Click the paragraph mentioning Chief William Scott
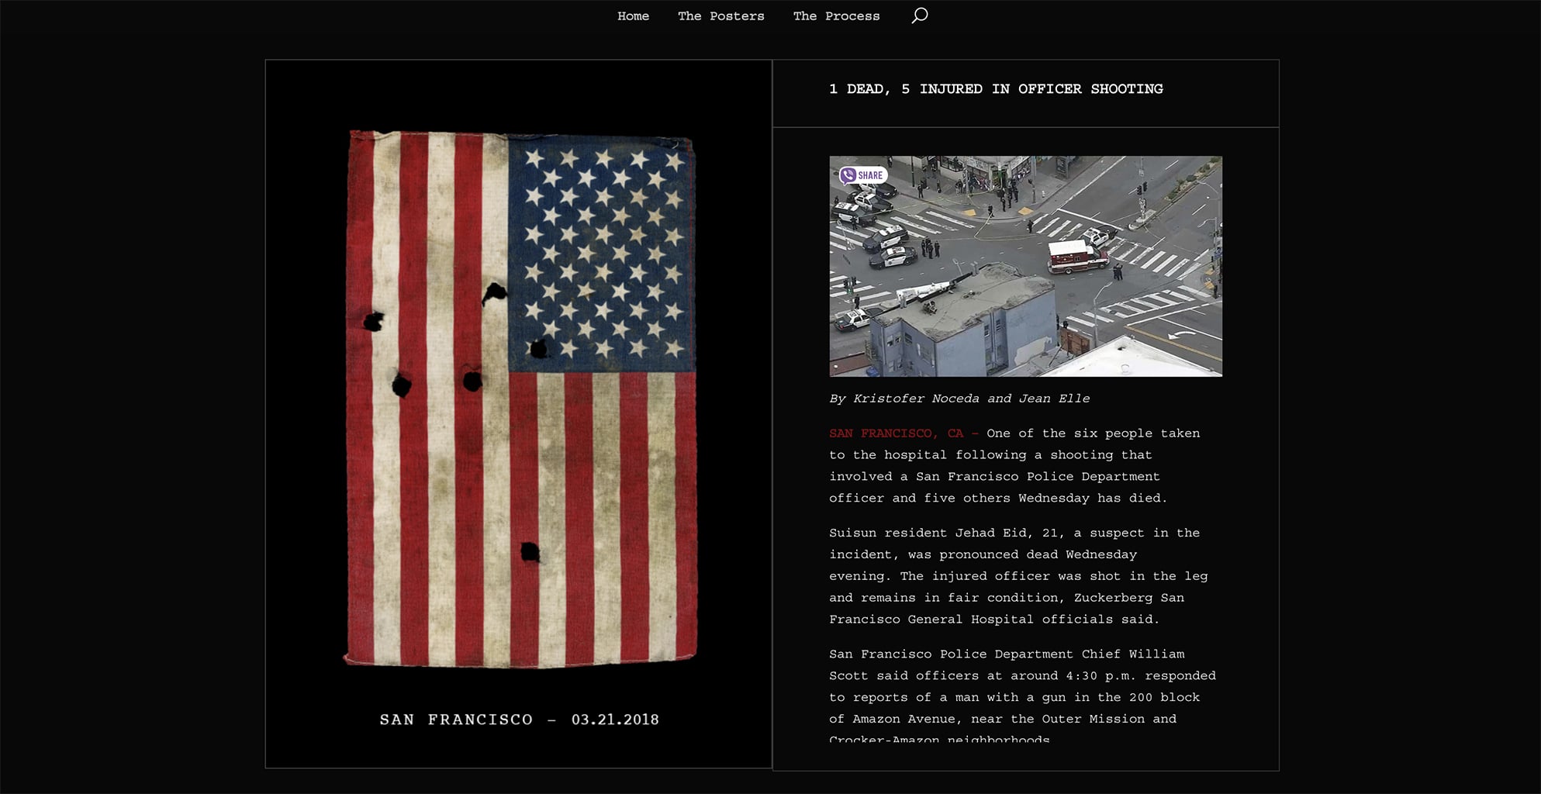Image resolution: width=1541 pixels, height=794 pixels. click(x=1021, y=686)
